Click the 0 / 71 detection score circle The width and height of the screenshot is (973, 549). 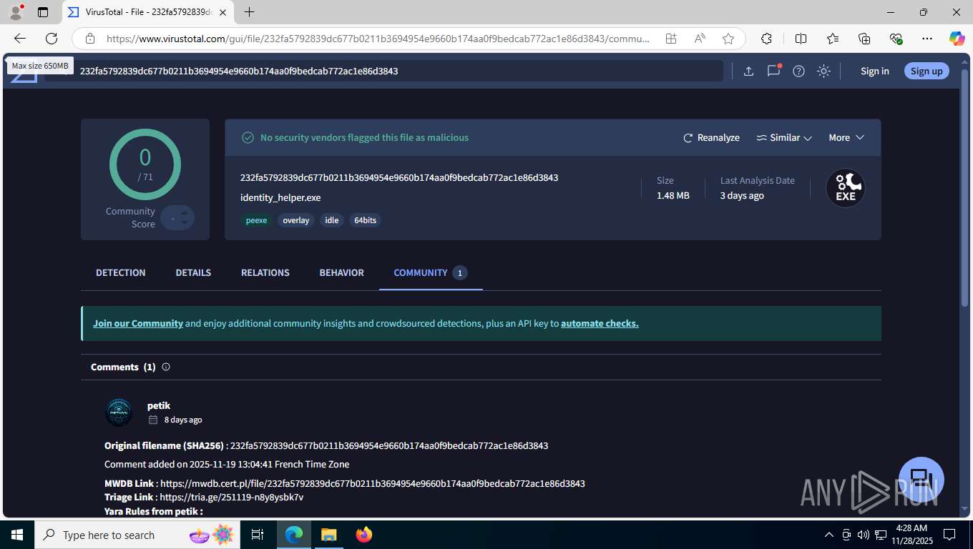coord(145,164)
